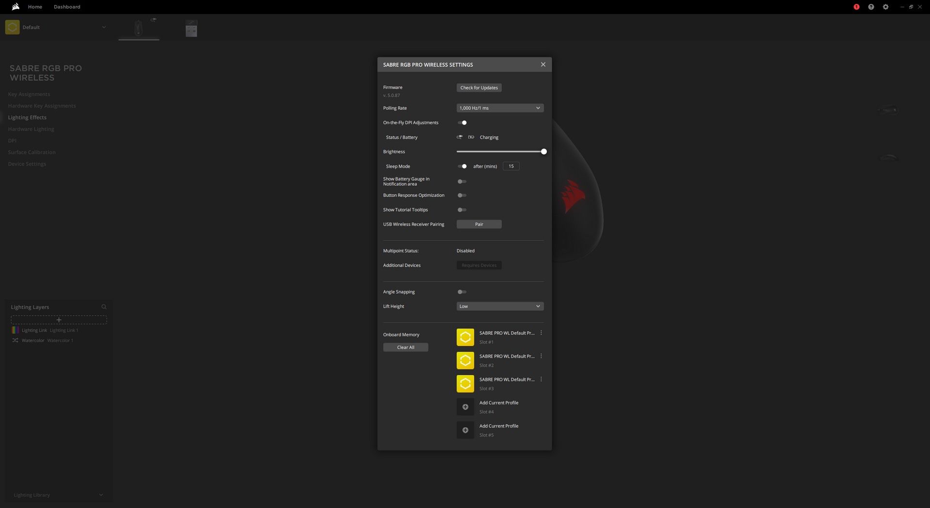Enable Button Response Optimization
The width and height of the screenshot is (930, 508).
(462, 195)
